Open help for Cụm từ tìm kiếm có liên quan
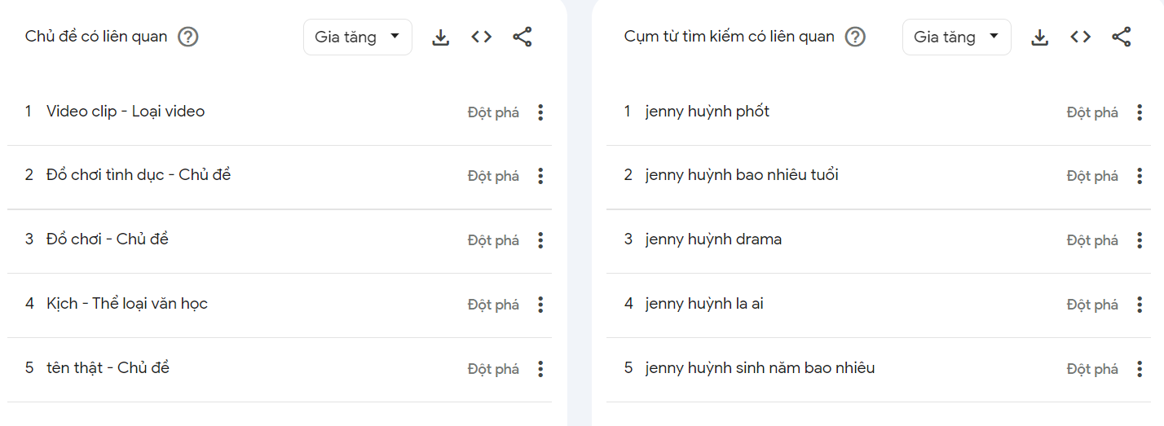The image size is (1164, 426). (x=855, y=37)
